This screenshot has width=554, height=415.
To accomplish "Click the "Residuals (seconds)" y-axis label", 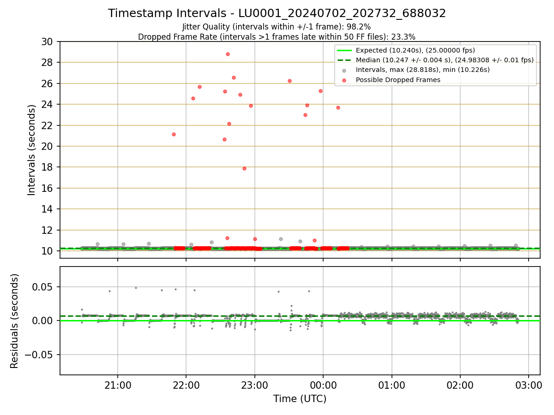I will click(x=15, y=321).
